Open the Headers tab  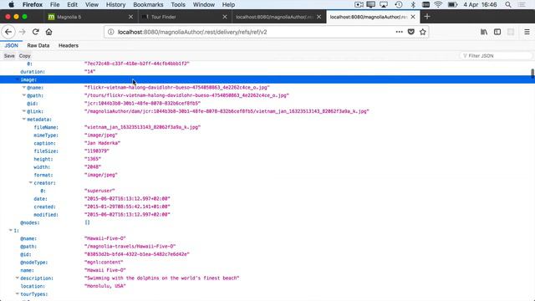click(69, 45)
